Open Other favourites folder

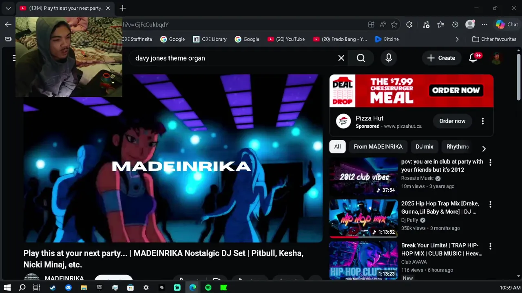coord(494,39)
